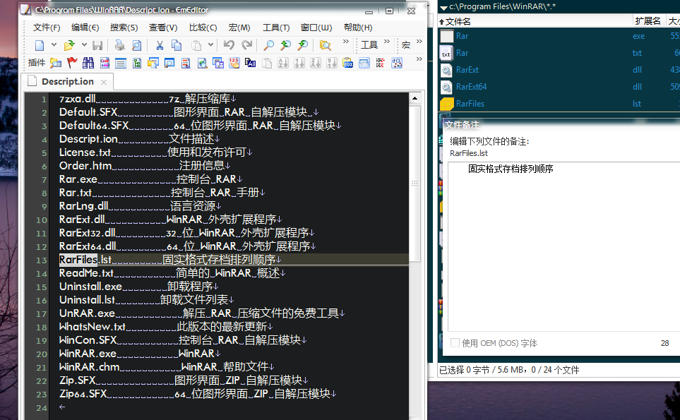Click the if() snippets plugin icon
Viewport: 680px width, 420px height.
point(397,64)
